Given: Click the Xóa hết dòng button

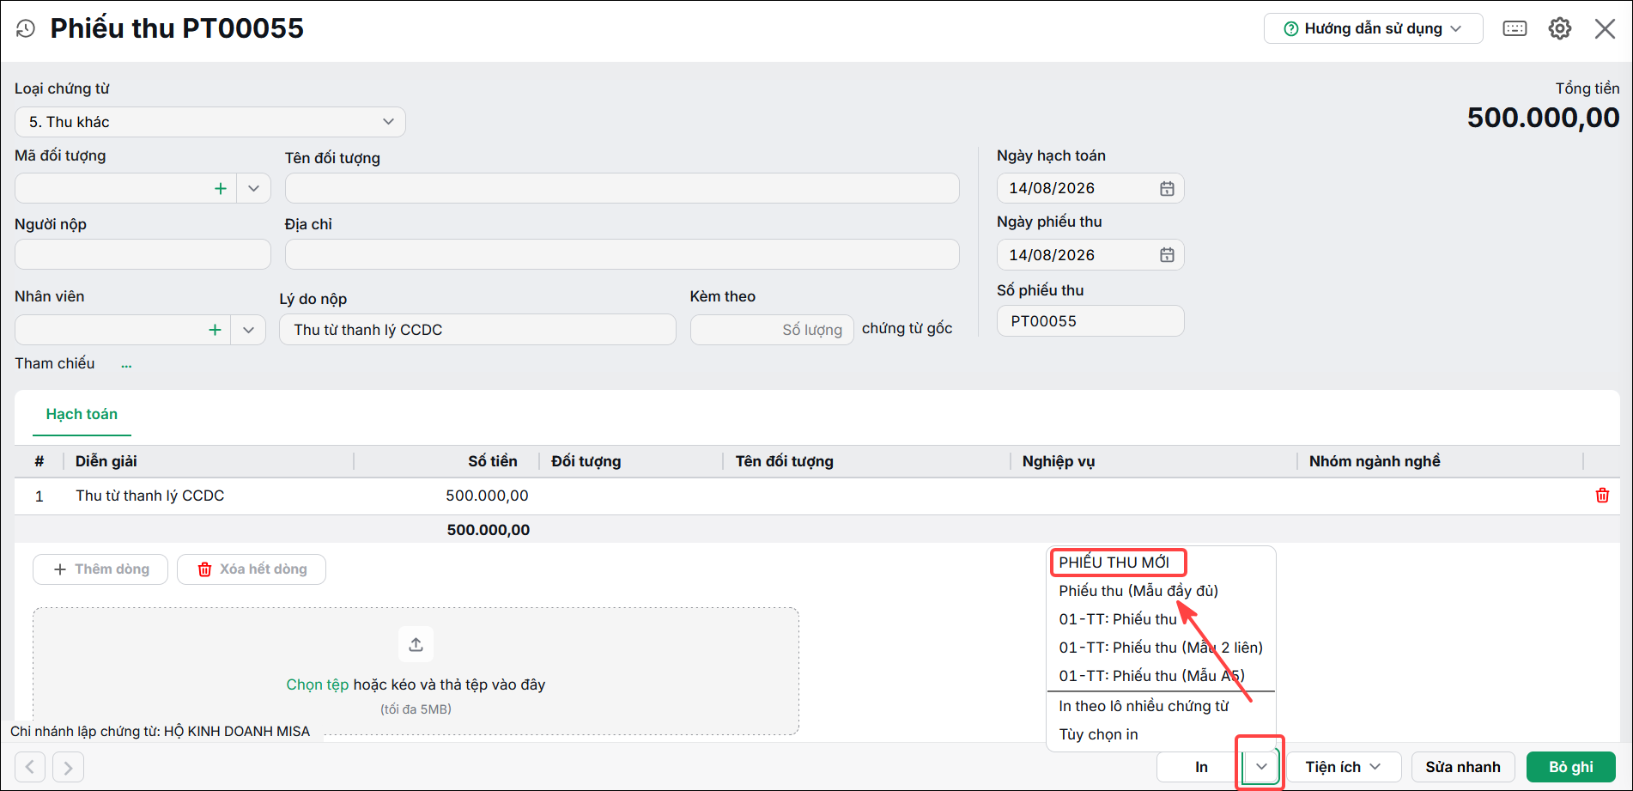Looking at the screenshot, I should [252, 569].
